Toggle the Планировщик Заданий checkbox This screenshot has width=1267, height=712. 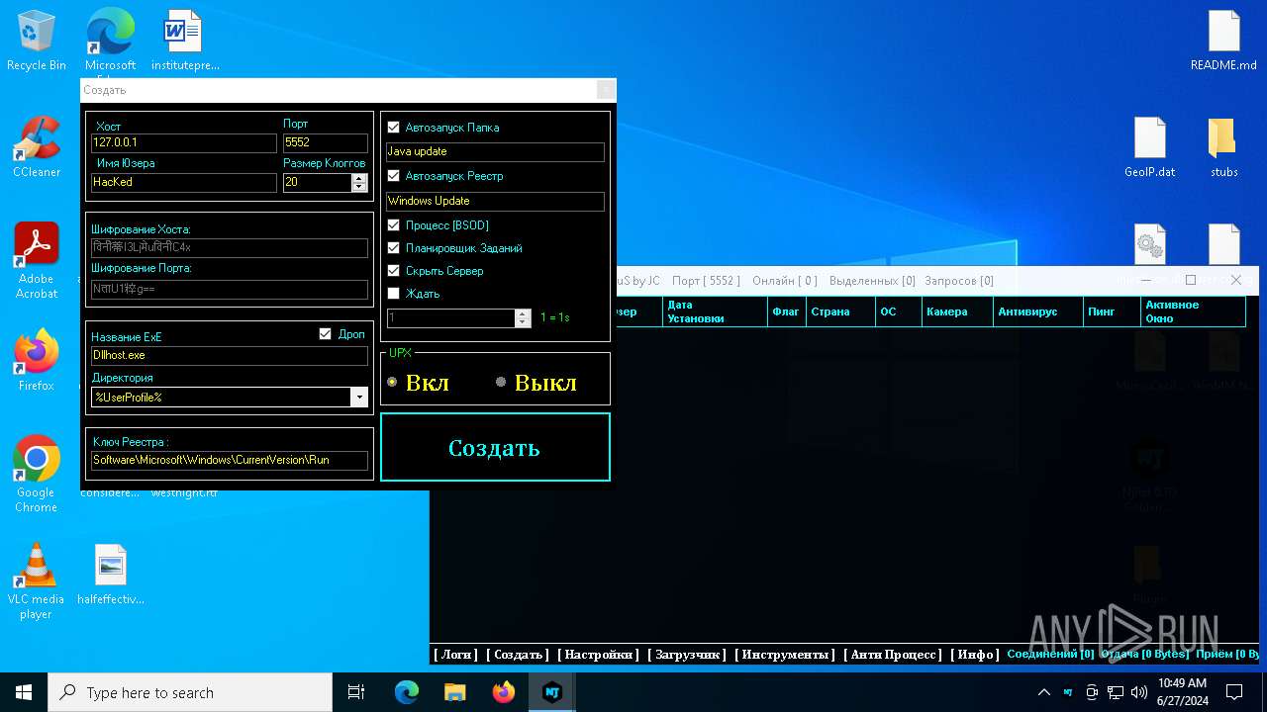tap(394, 248)
